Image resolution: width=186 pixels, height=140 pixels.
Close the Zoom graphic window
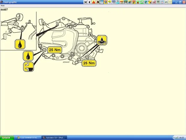pyautogui.click(x=184, y=2)
